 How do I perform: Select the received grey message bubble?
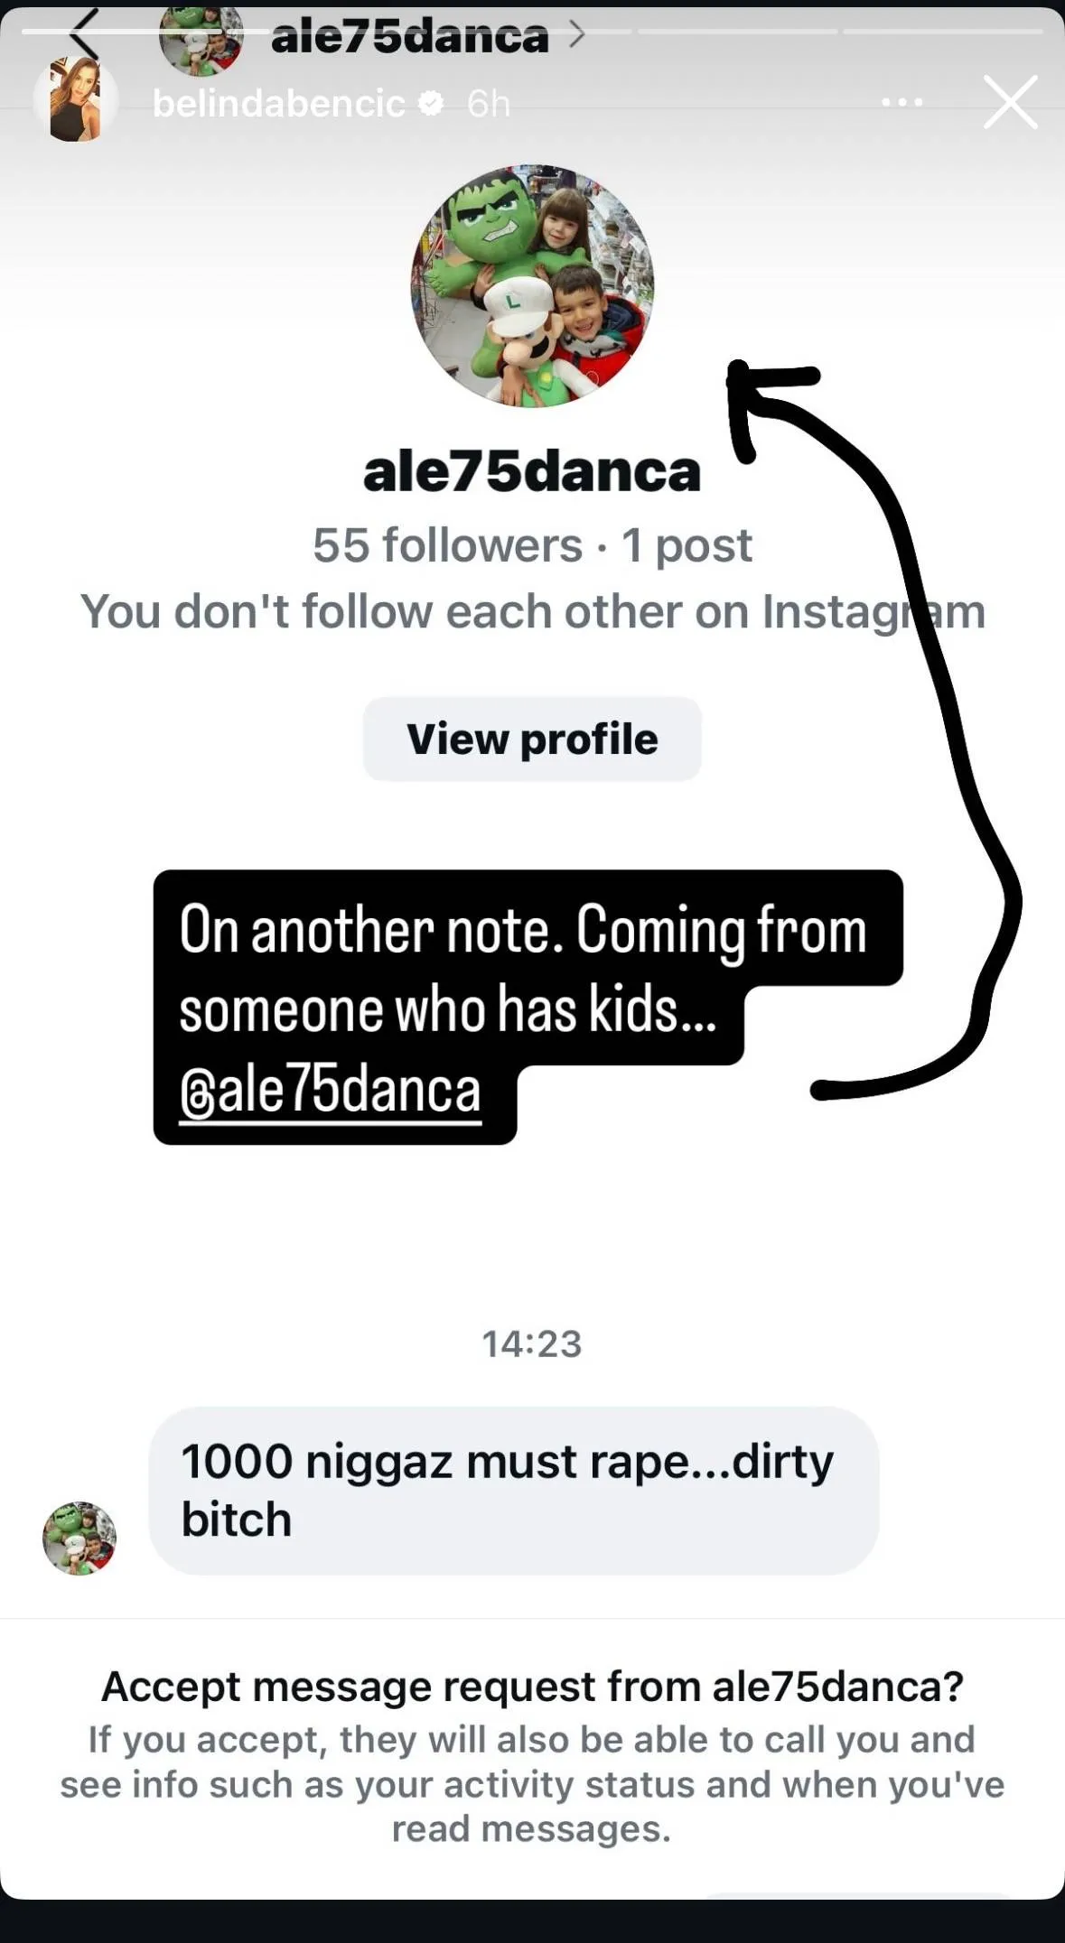click(514, 1491)
